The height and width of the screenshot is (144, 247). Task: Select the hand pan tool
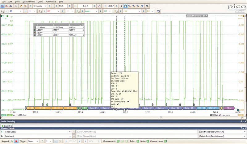point(125,6)
